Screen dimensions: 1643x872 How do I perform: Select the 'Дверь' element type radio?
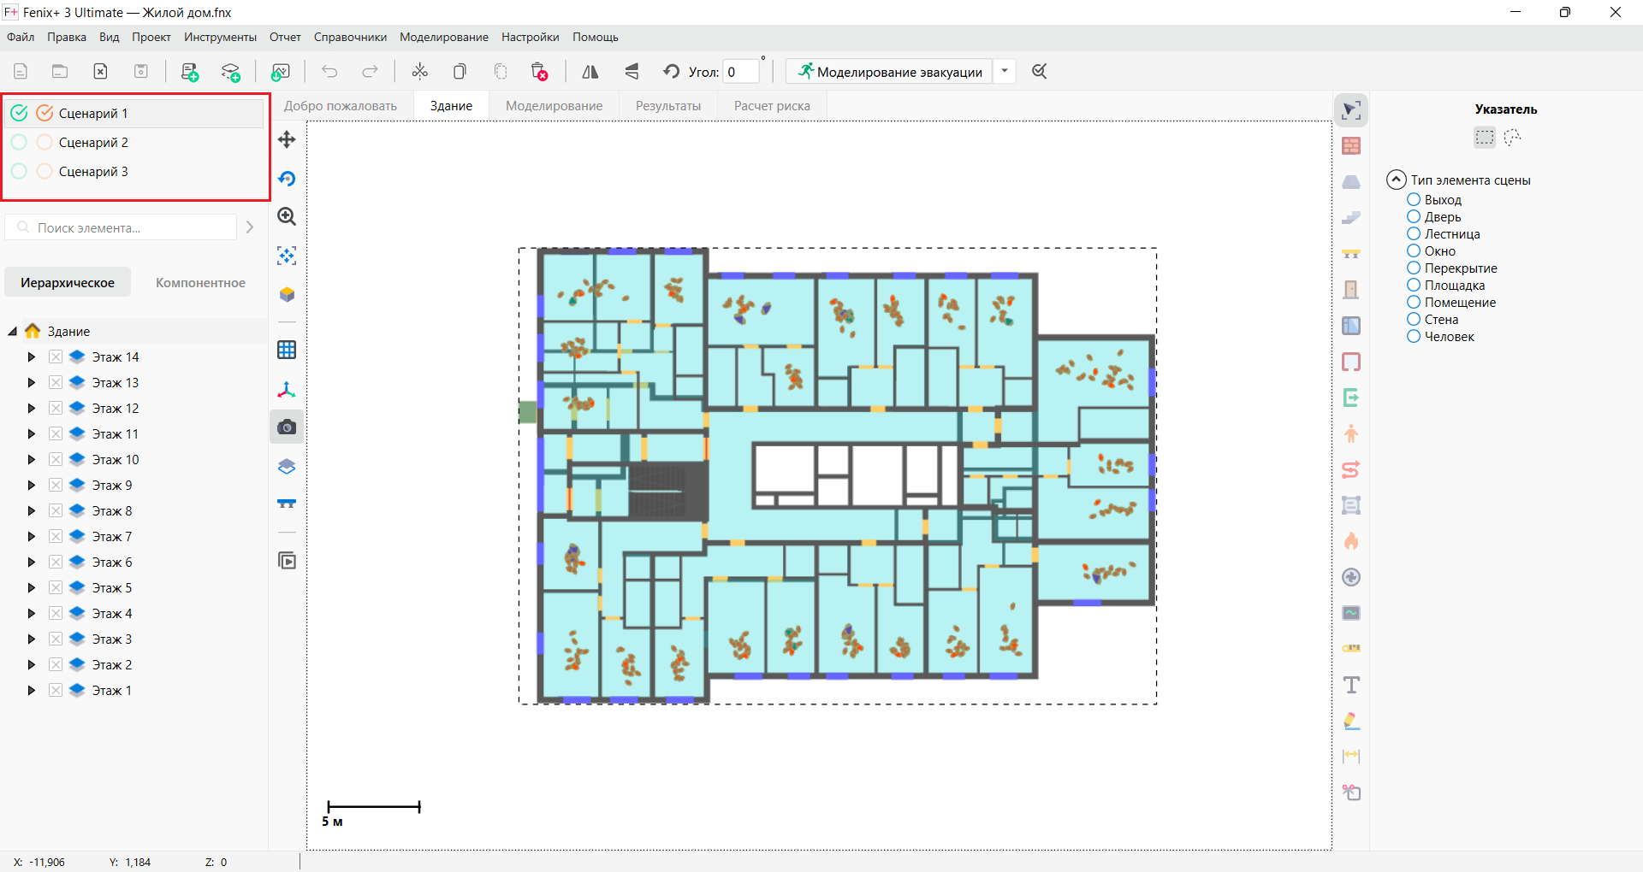pyautogui.click(x=1414, y=216)
